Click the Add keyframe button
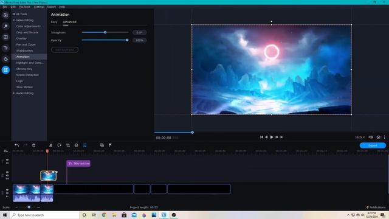This screenshot has width=389, height=219. click(65, 50)
